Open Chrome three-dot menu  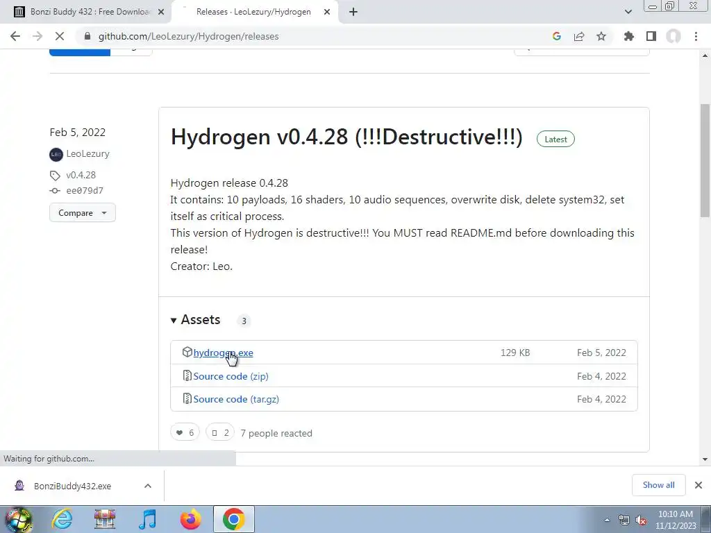696,36
